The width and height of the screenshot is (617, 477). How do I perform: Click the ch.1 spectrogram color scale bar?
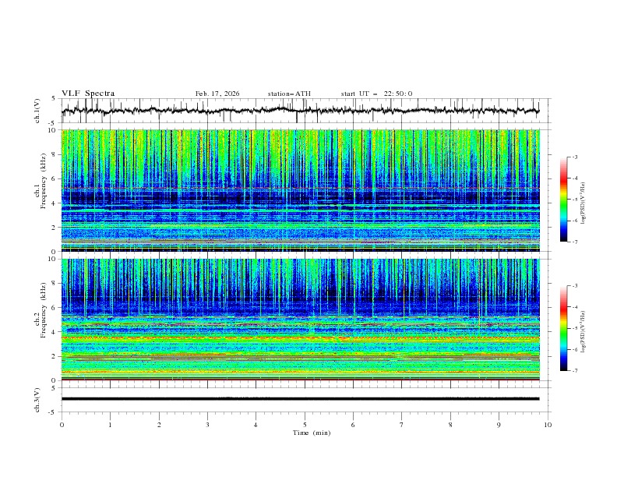coord(564,199)
